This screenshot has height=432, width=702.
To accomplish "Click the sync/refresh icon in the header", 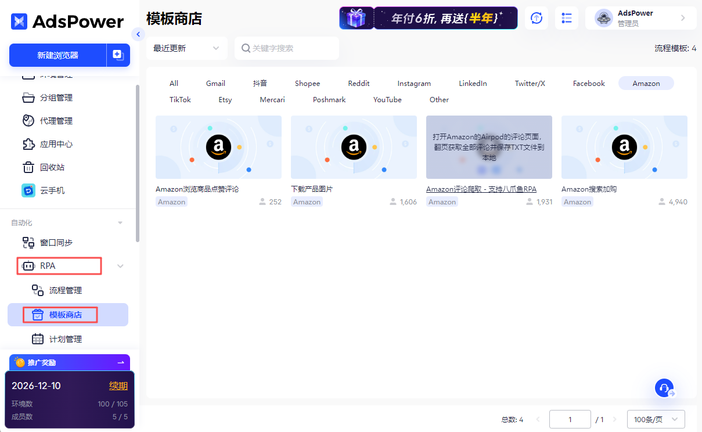I will (537, 17).
